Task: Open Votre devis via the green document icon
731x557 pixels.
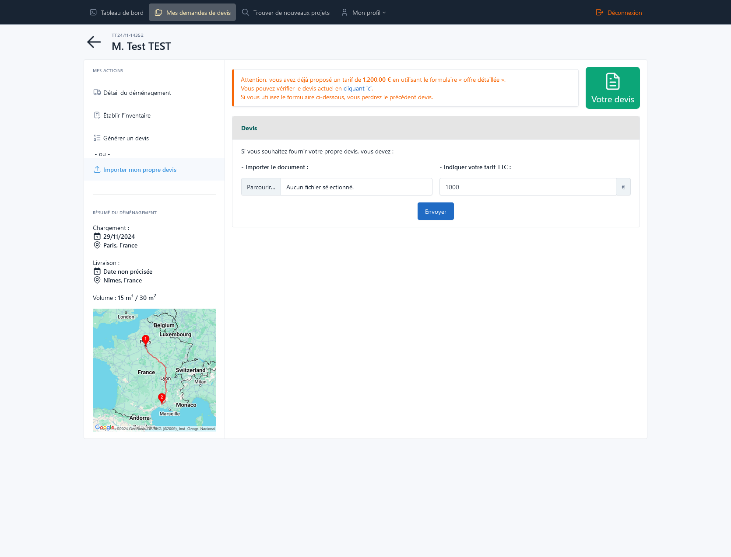Action: coord(612,82)
